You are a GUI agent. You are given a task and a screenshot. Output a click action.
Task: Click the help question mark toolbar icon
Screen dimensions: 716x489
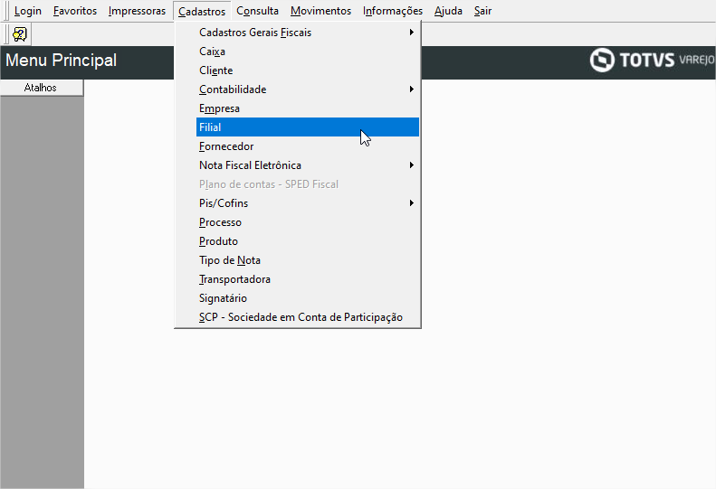(20, 34)
